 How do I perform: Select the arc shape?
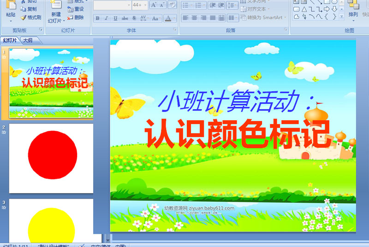312,17
